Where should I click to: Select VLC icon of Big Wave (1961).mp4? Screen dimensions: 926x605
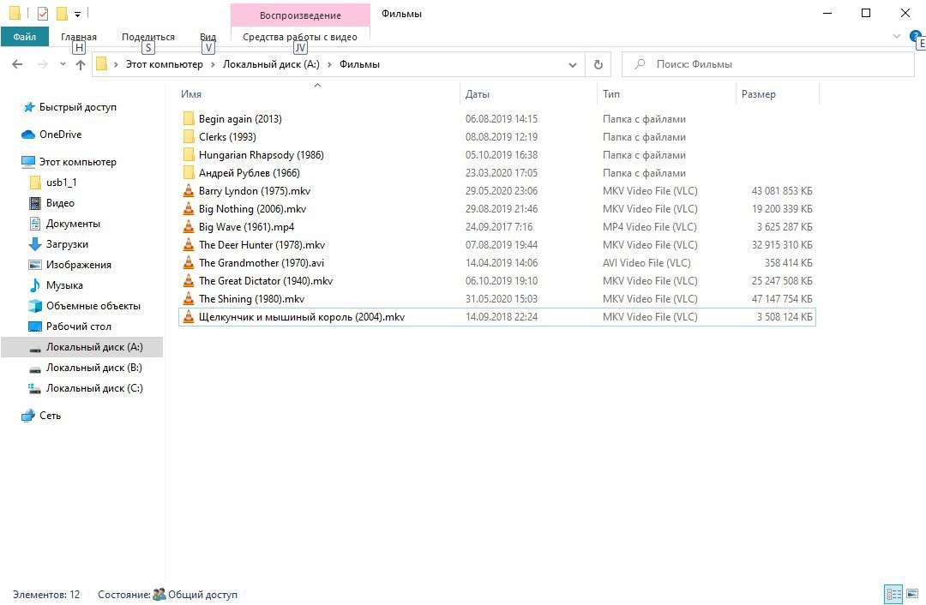[x=189, y=226]
